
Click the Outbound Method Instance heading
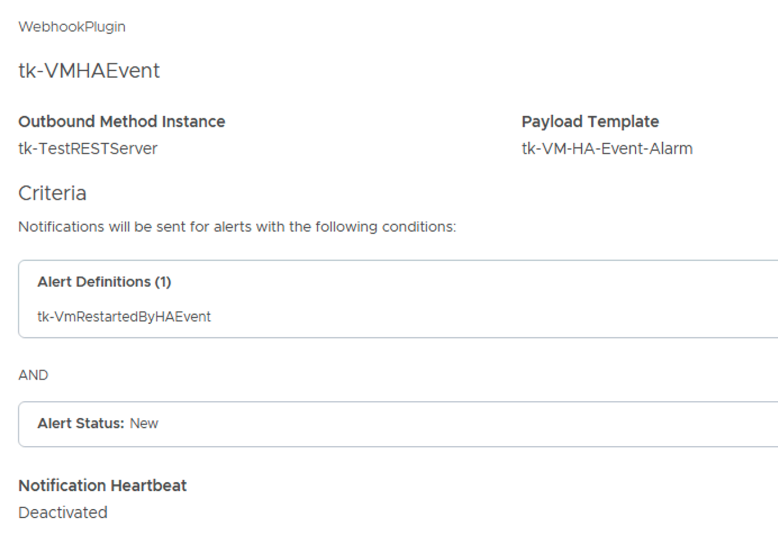(121, 121)
